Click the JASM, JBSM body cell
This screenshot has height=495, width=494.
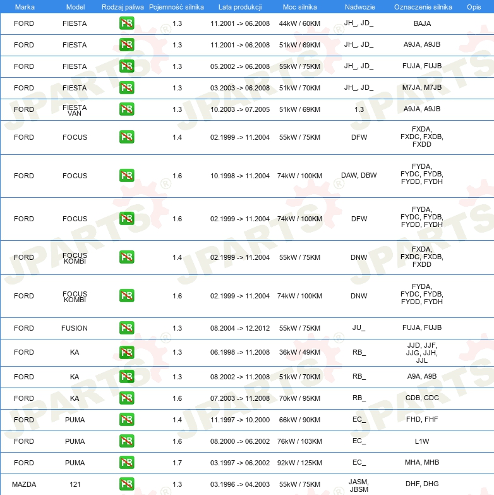pyautogui.click(x=359, y=486)
